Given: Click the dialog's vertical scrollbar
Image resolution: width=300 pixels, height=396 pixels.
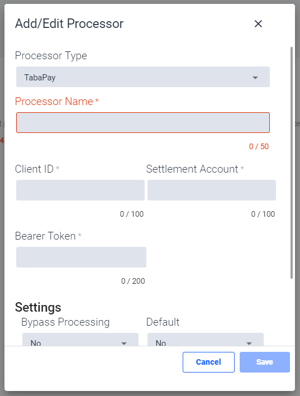Looking at the screenshot, I should tap(292, 163).
